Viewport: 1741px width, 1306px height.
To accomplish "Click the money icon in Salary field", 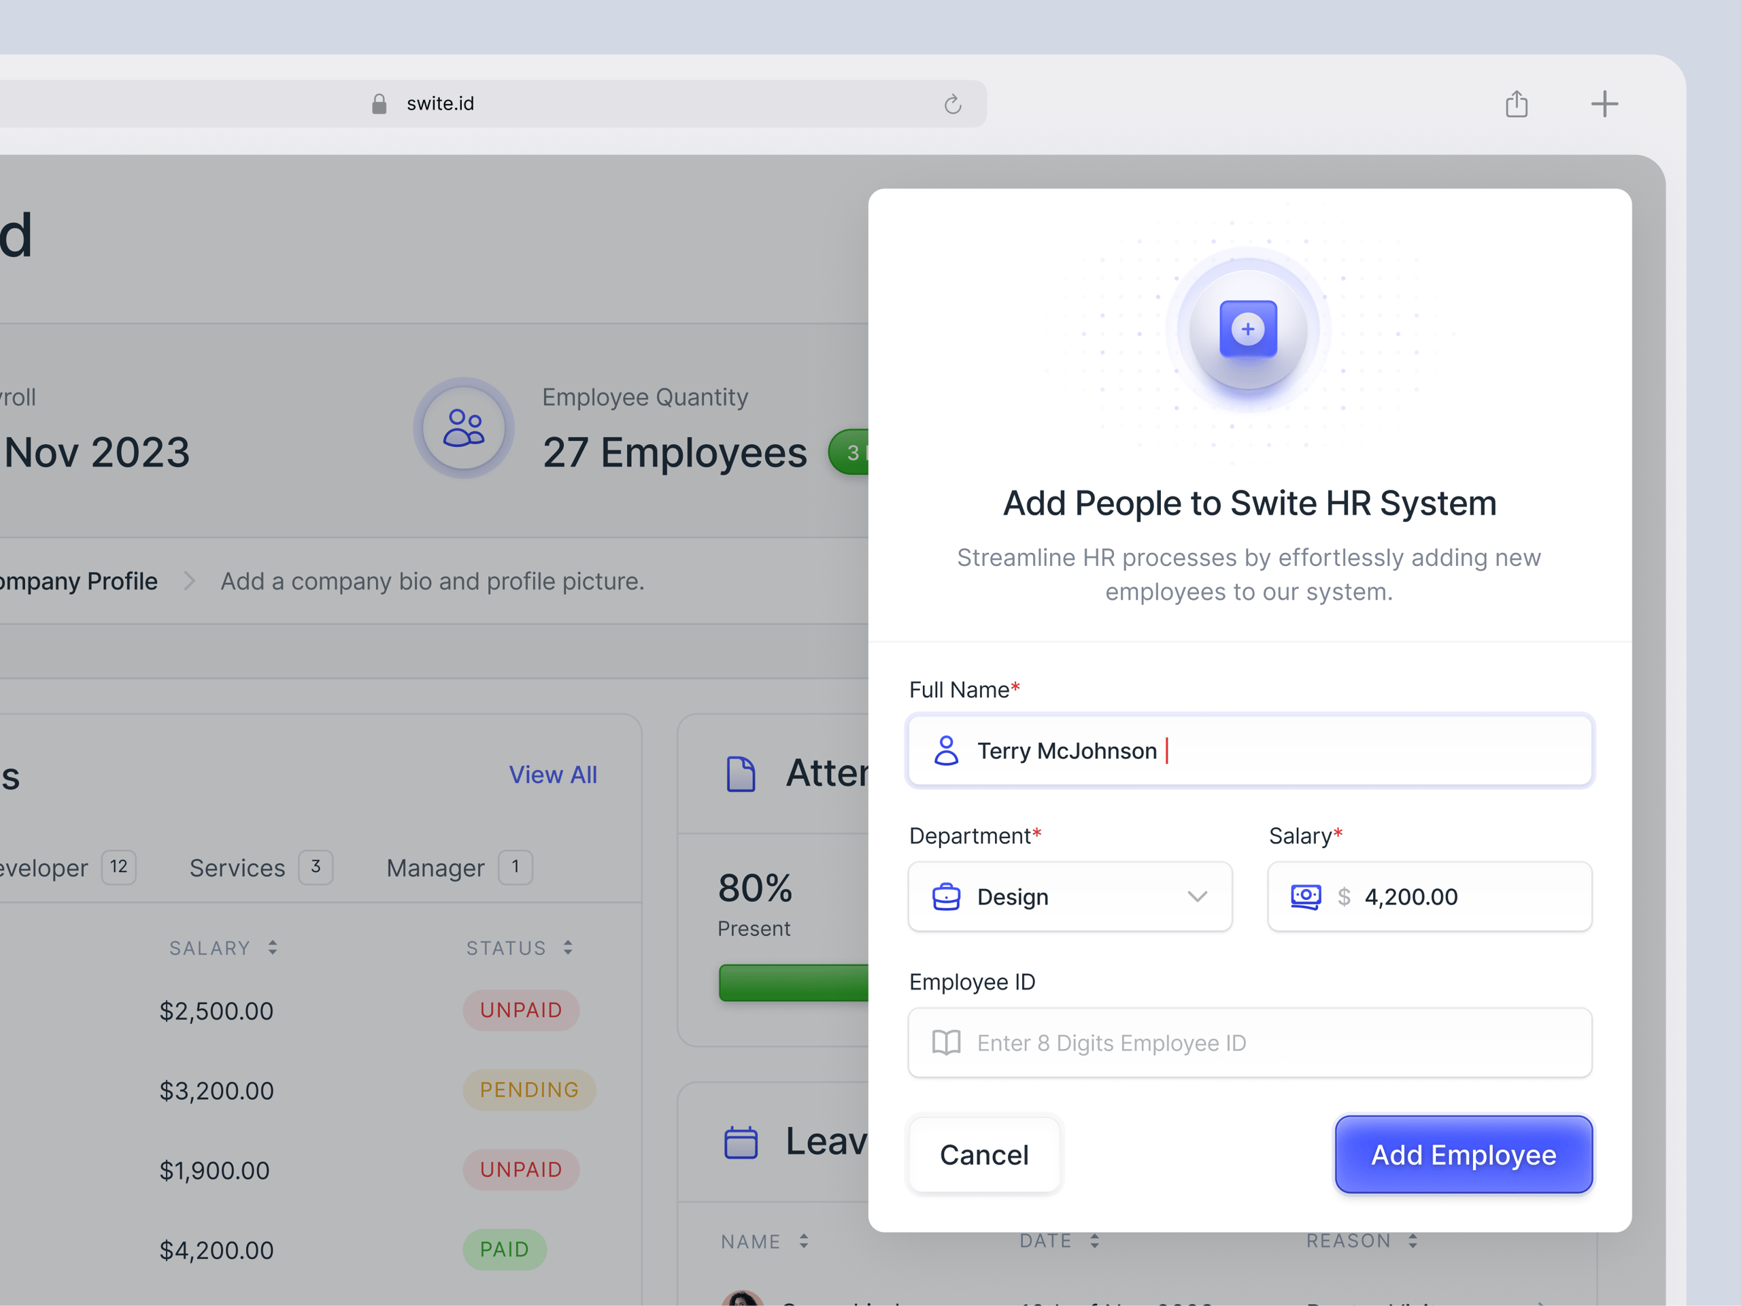I will click(x=1306, y=897).
